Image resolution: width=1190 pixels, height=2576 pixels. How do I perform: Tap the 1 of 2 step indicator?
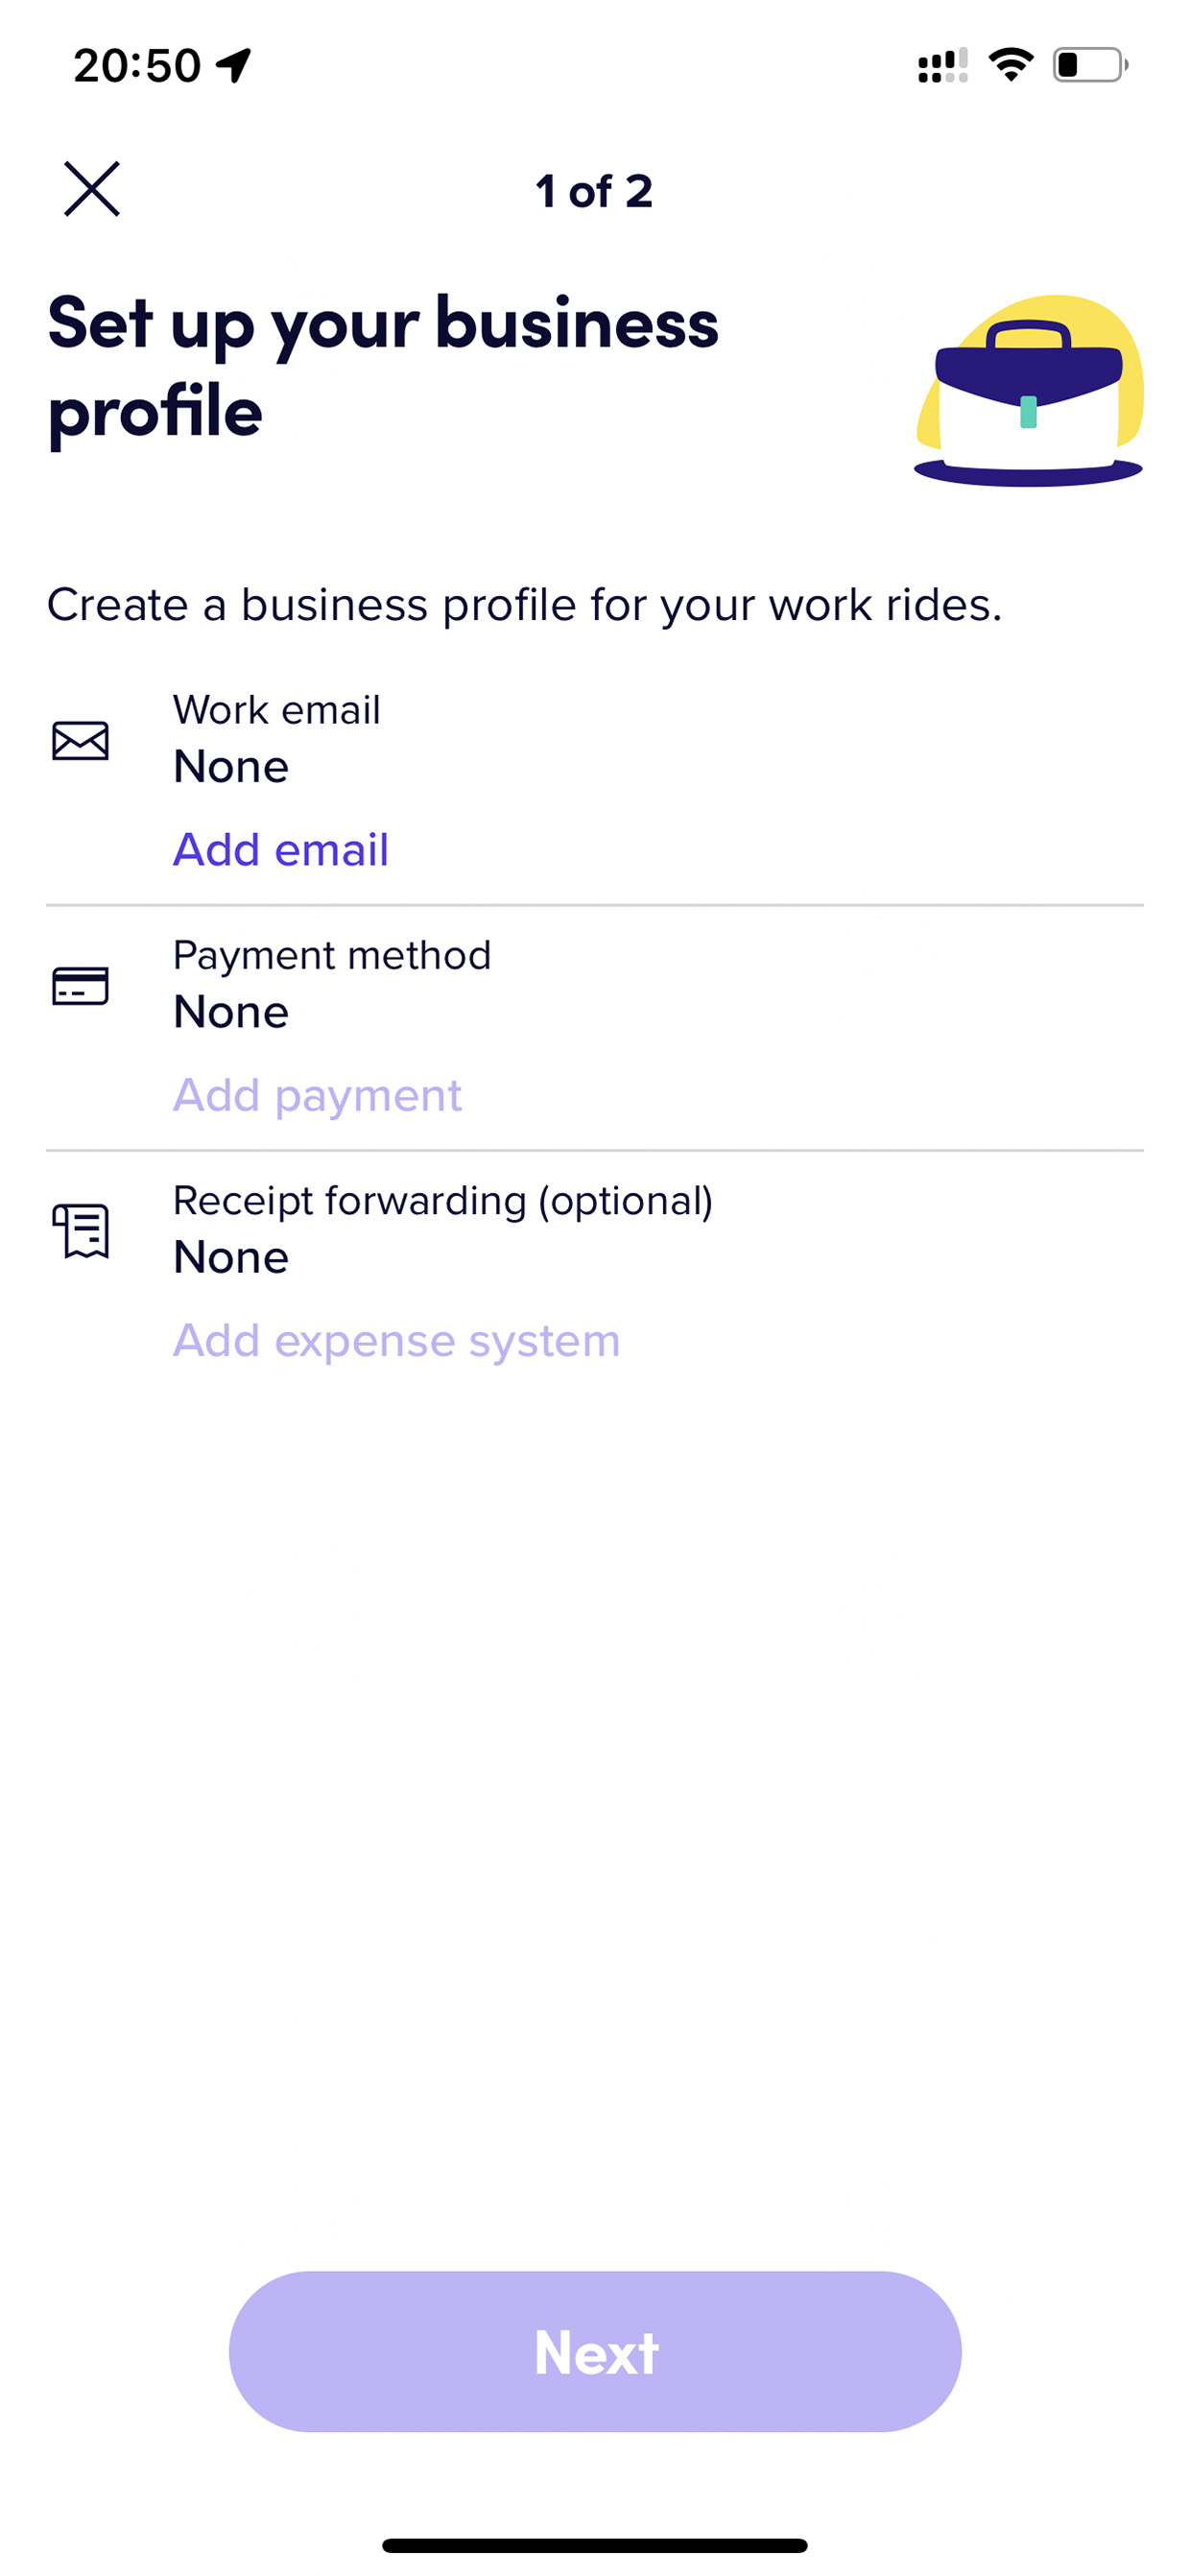594,191
